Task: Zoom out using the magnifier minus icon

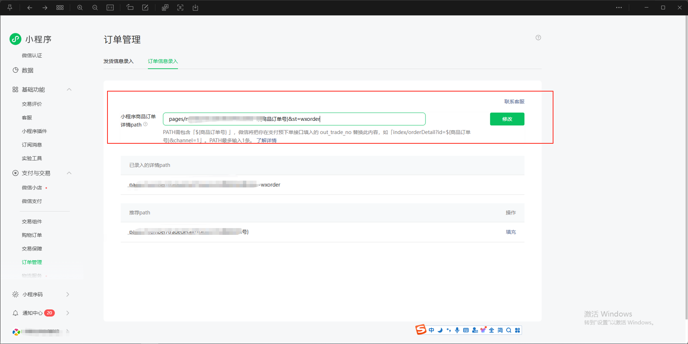Action: click(x=95, y=8)
